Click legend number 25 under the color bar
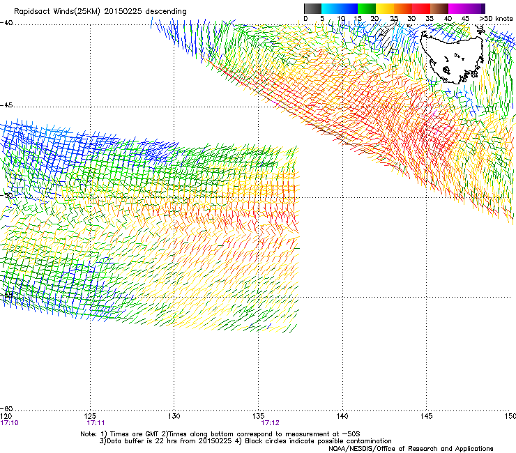The height and width of the screenshot is (453, 516). pos(394,19)
